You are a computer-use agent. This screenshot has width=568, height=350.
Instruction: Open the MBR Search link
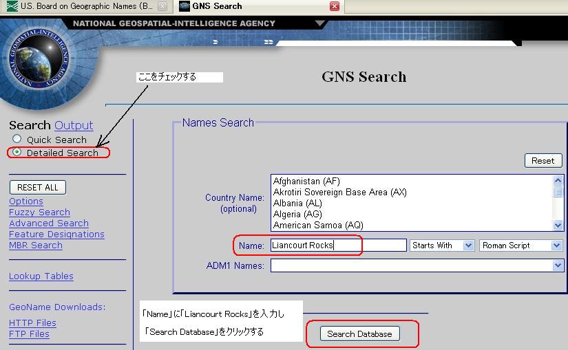click(36, 245)
